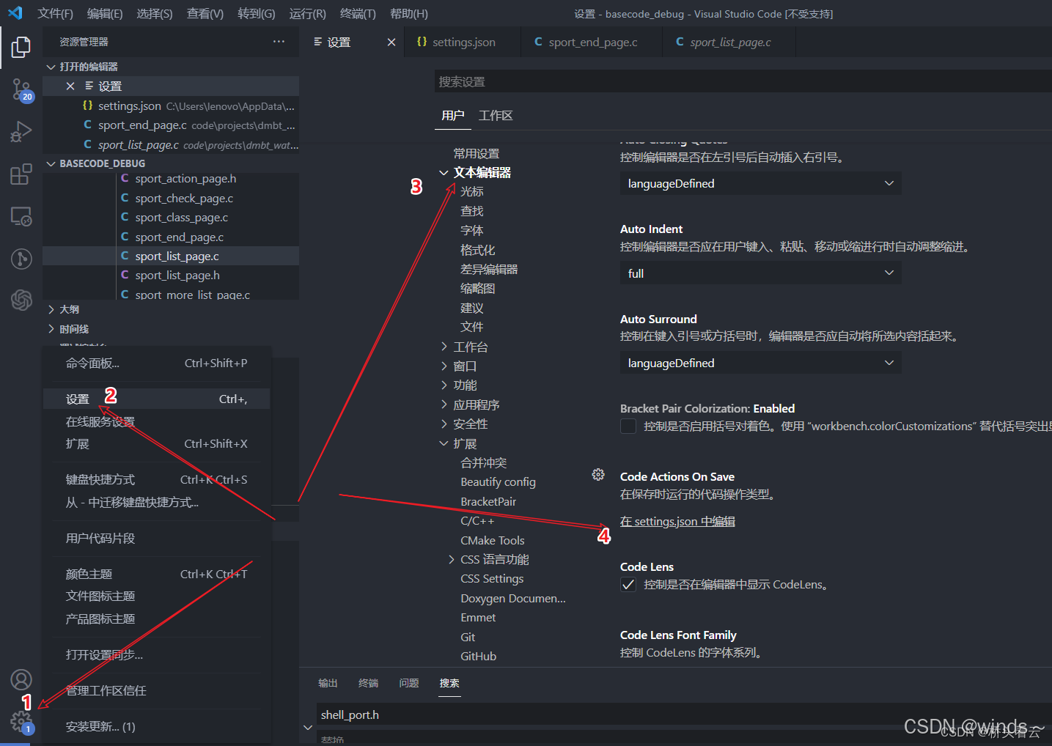1052x746 pixels.
Task: Switch to the sport_list_page.c editor tab
Action: click(729, 43)
